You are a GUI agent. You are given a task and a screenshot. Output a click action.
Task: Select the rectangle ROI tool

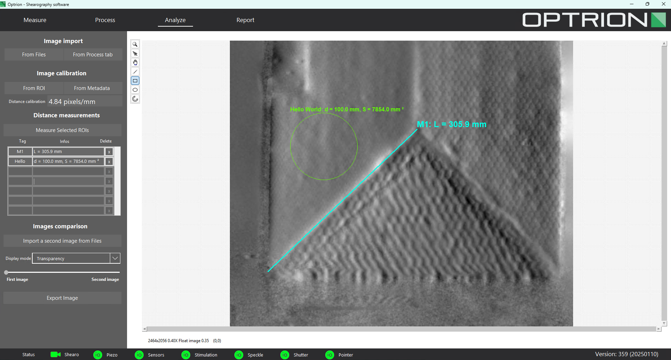pos(135,81)
